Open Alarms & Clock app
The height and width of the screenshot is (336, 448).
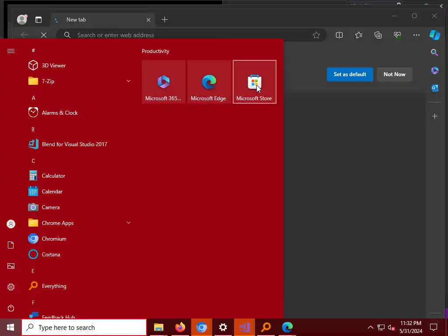click(x=80, y=112)
